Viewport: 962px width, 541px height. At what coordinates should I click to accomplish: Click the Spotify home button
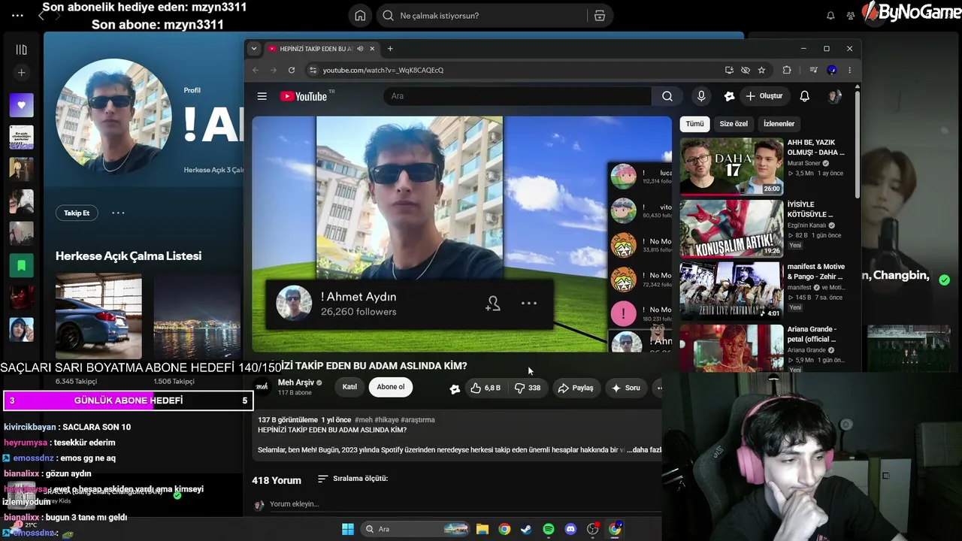(x=360, y=16)
